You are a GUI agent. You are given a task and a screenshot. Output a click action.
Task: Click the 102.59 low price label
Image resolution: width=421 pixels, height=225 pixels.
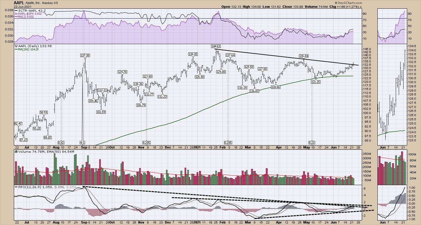(101, 112)
